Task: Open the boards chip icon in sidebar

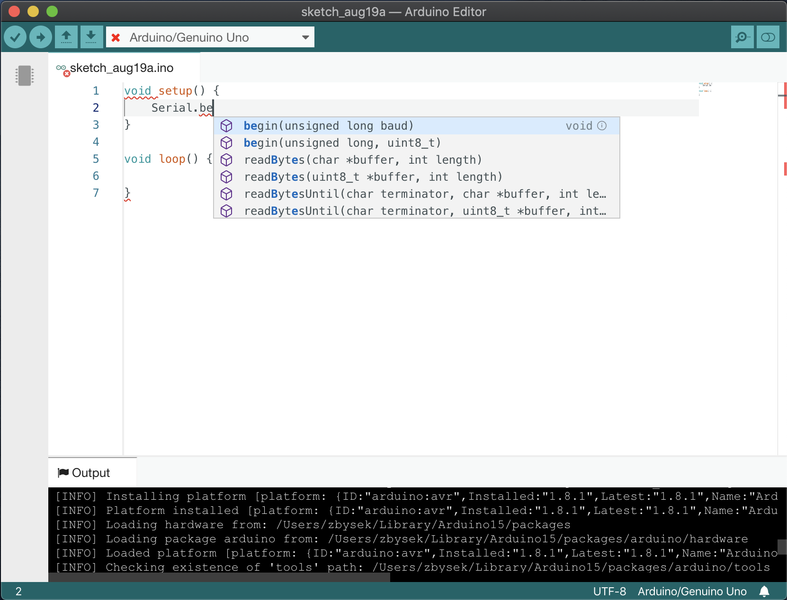Action: pos(25,76)
